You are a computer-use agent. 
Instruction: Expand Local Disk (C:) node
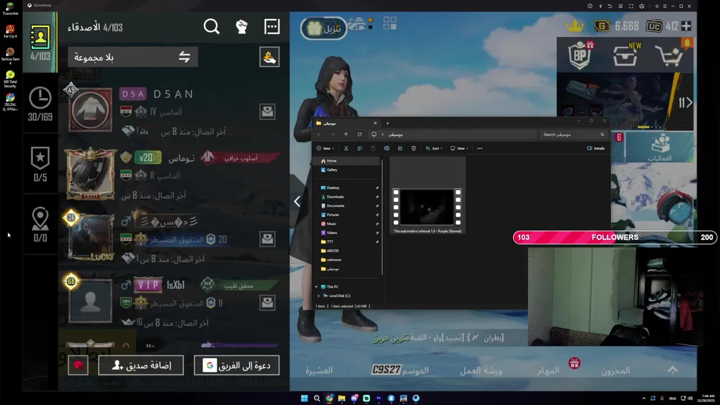[x=318, y=296]
